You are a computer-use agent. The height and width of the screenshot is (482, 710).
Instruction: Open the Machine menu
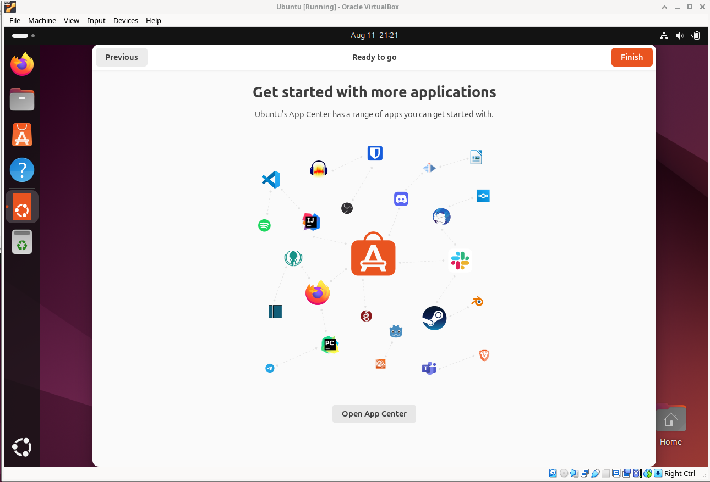42,20
